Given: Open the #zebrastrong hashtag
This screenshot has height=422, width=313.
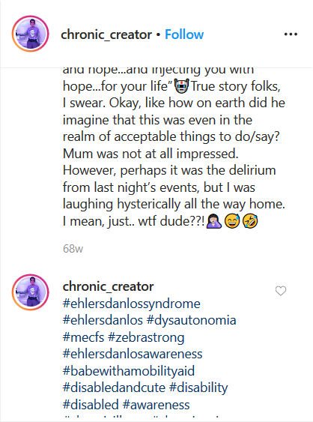Looking at the screenshot, I should point(146,337).
